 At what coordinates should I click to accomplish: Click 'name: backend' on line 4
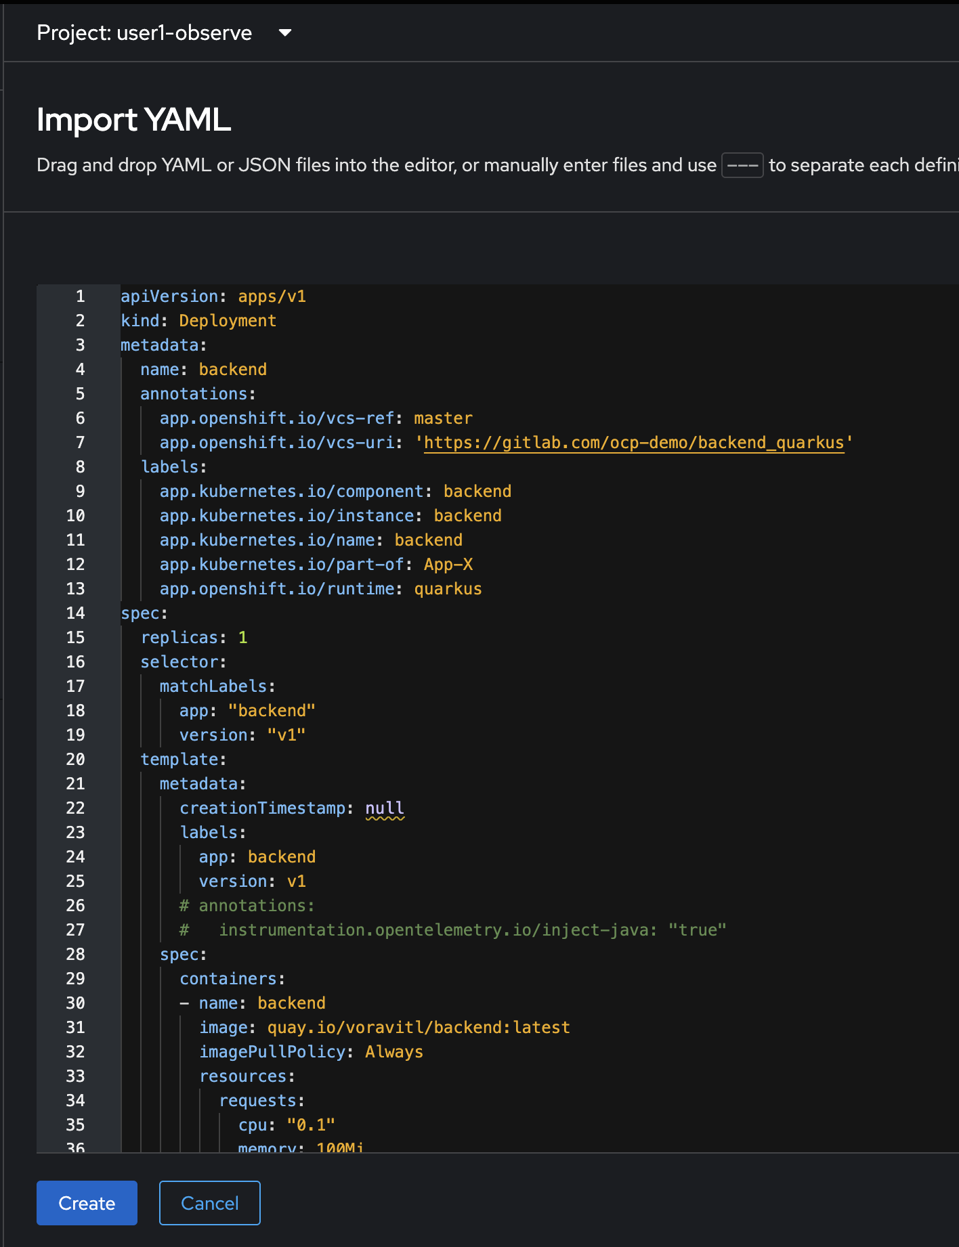[x=203, y=370]
